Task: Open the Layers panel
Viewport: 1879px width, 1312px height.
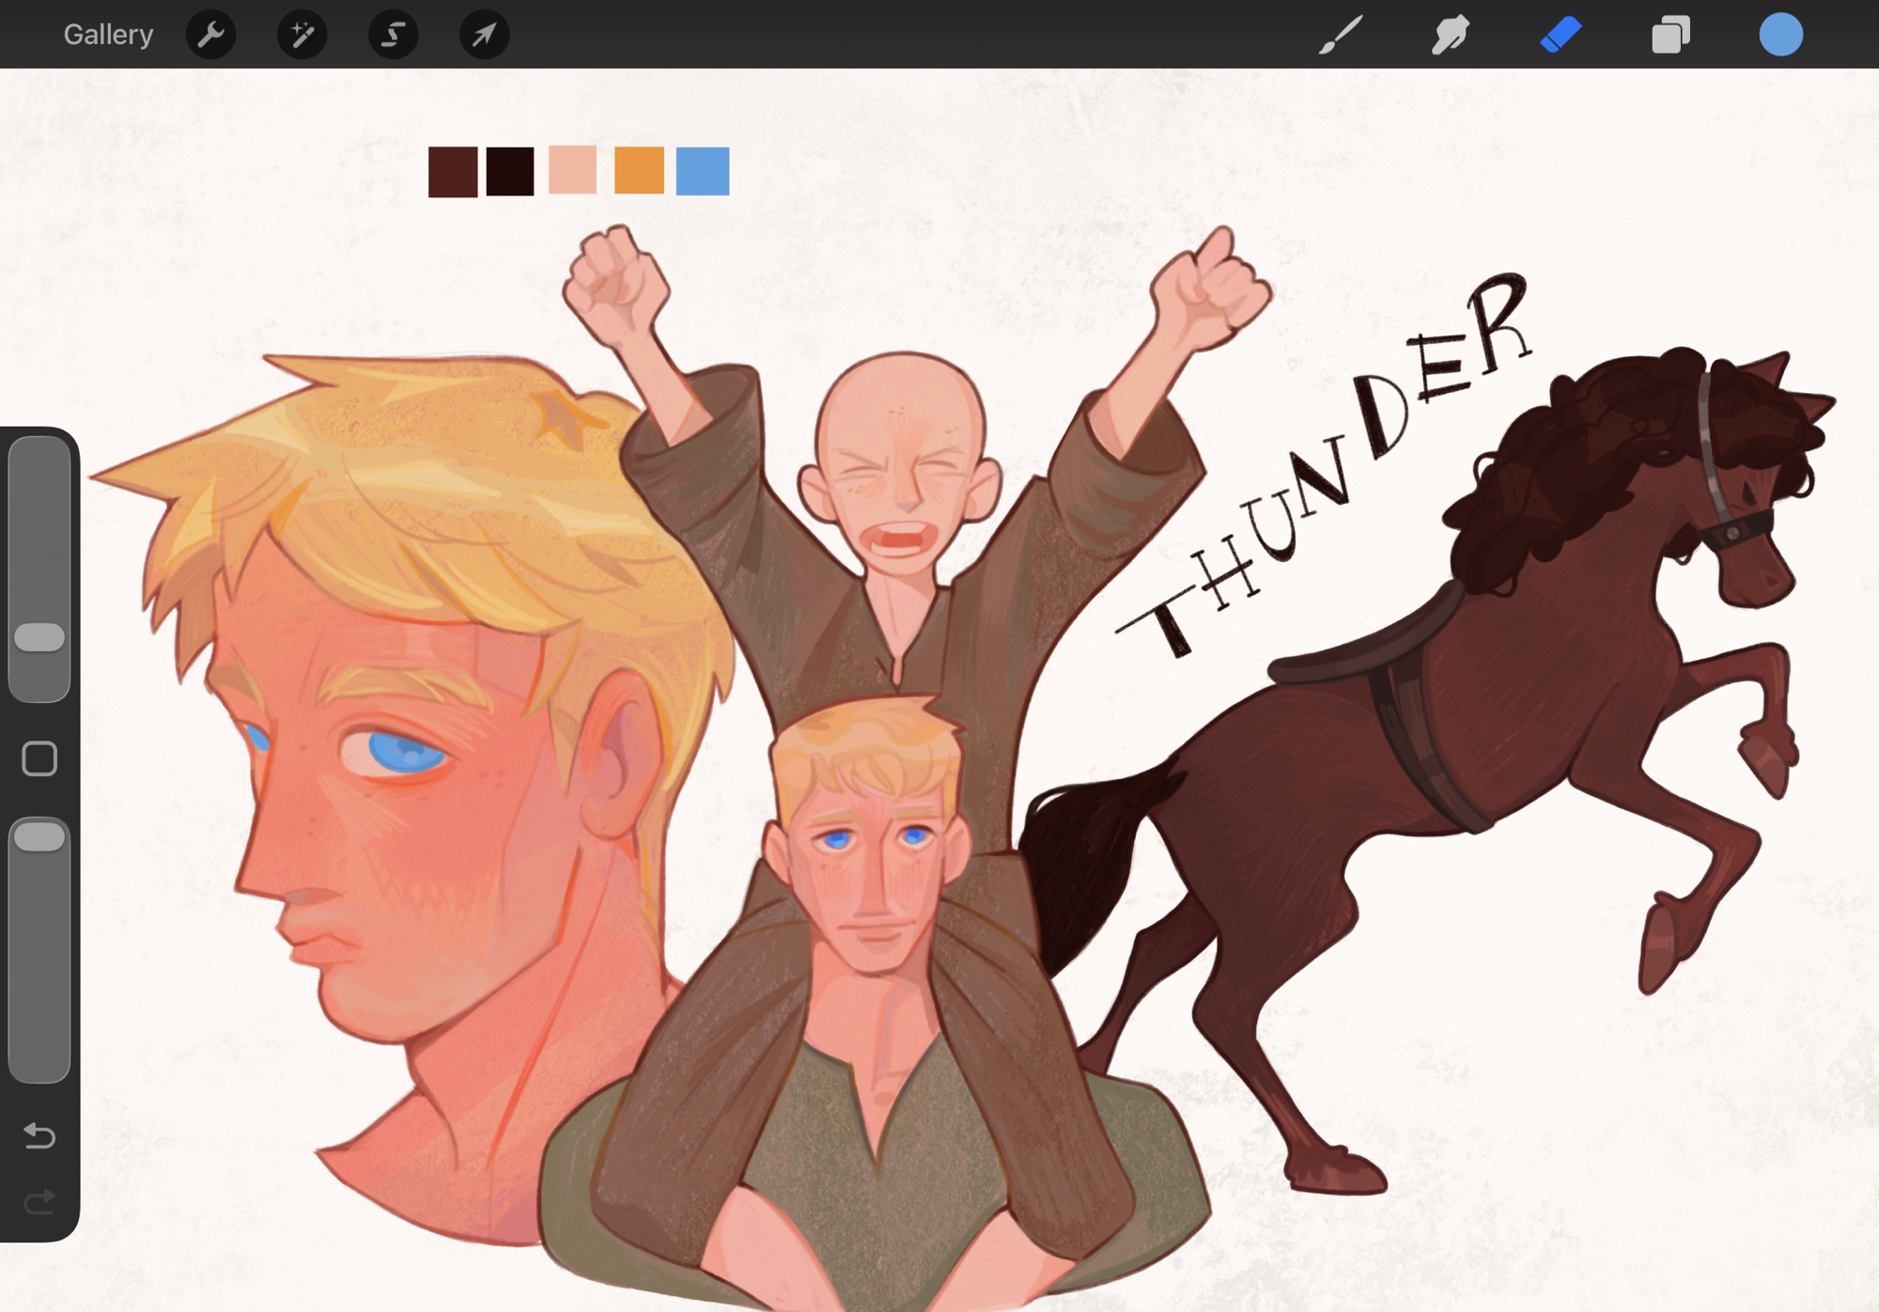Action: pos(1670,35)
